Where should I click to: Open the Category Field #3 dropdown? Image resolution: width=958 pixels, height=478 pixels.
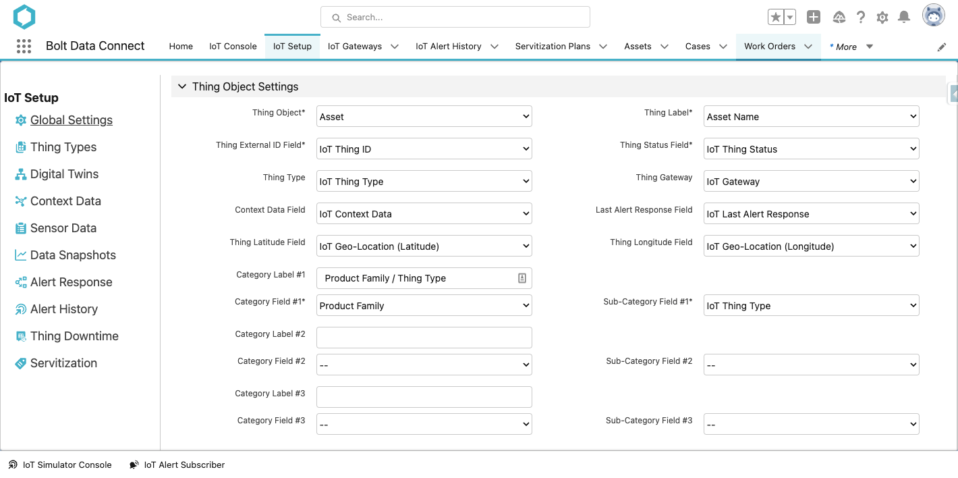[x=424, y=424]
